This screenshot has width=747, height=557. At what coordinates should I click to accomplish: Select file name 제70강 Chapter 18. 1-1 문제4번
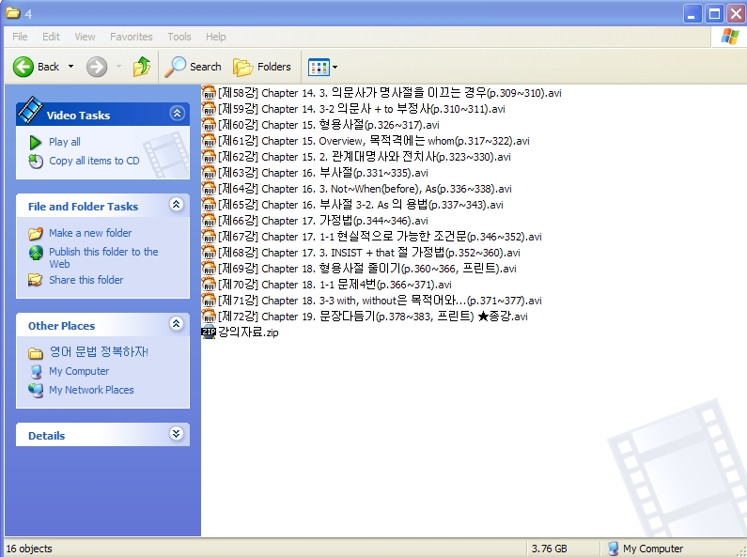pyautogui.click(x=335, y=285)
